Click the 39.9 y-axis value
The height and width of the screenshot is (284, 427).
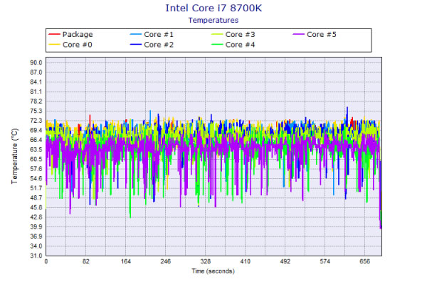click(36, 226)
